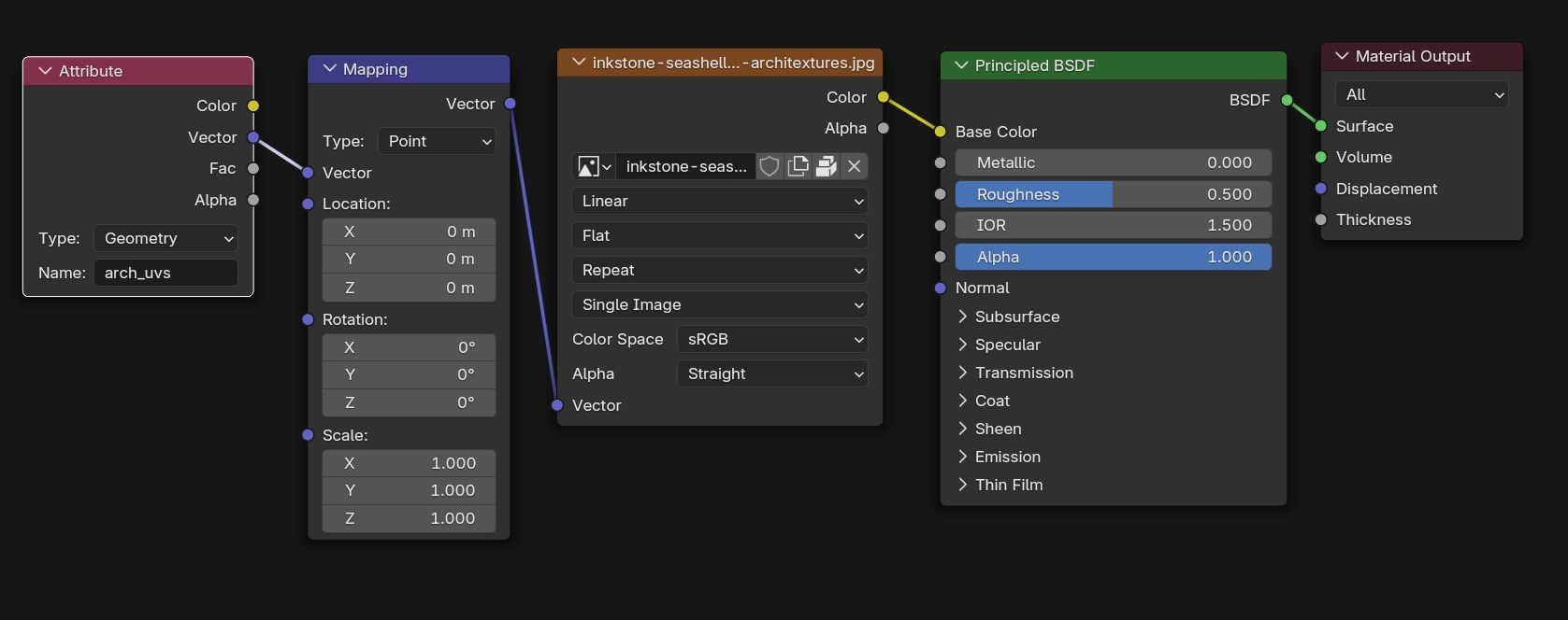Click the fake user shield icon
1568x620 pixels.
point(770,166)
